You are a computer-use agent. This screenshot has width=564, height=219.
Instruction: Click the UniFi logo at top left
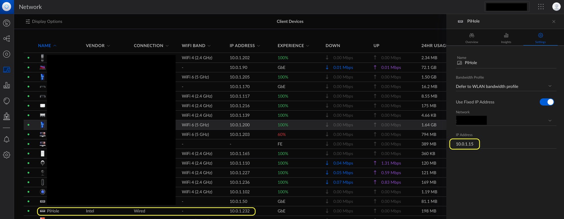pos(6,7)
